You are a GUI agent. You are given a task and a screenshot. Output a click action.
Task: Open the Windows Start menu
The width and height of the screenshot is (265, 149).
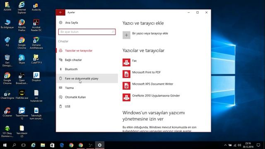coord(5,145)
